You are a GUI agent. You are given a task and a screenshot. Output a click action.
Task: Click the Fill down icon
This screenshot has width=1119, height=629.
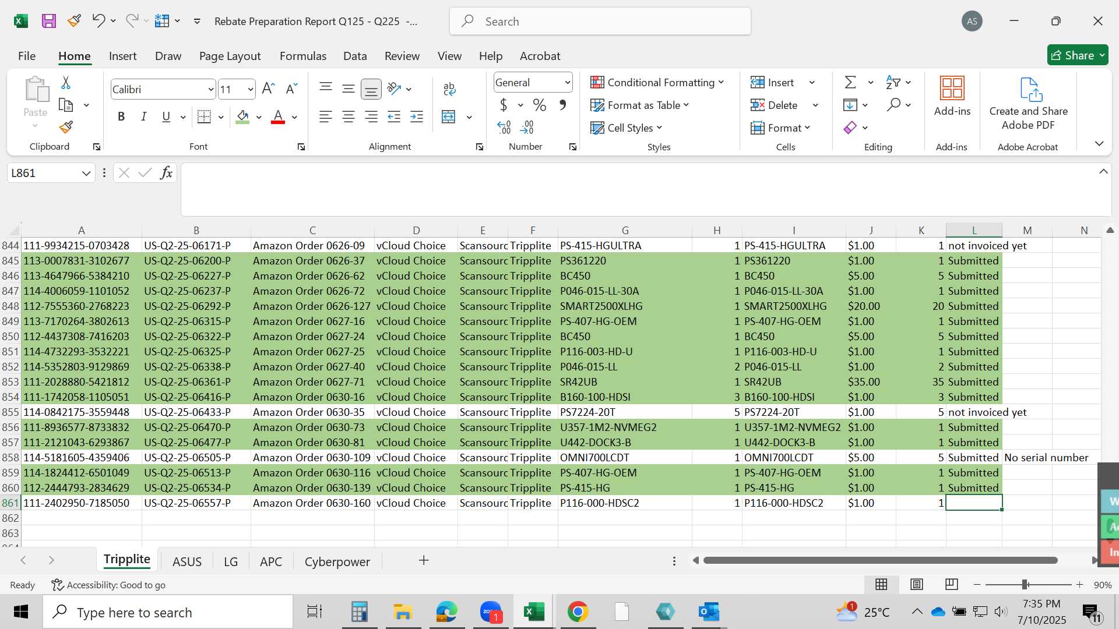pos(850,105)
